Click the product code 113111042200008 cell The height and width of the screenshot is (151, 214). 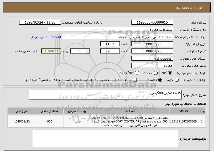[183, 121]
